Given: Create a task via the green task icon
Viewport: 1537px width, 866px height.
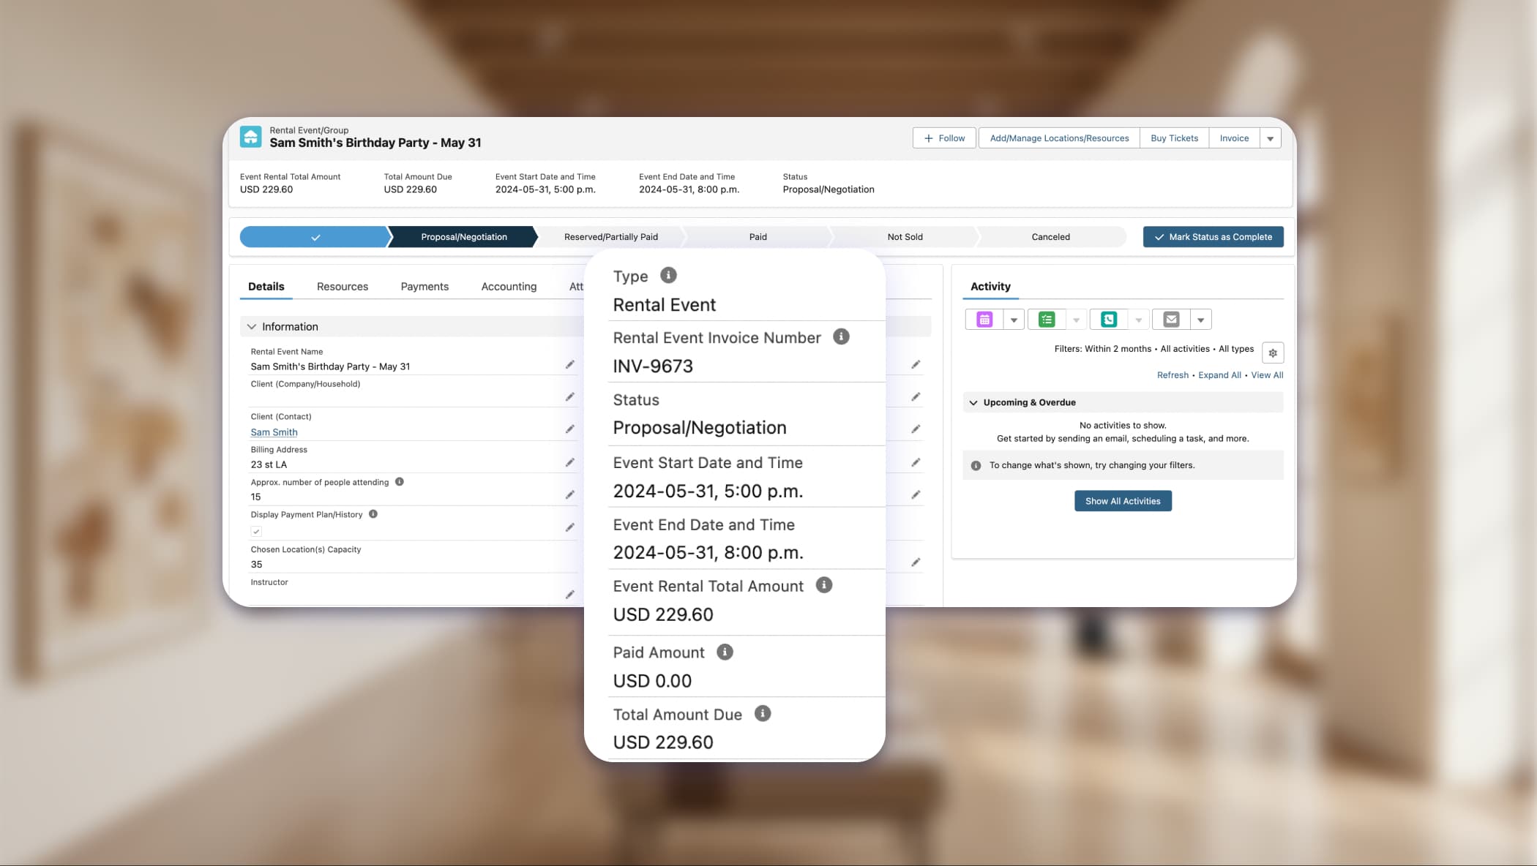Looking at the screenshot, I should pos(1047,319).
